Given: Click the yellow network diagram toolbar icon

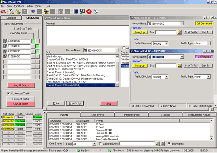Looking at the screenshot, I should (46, 12).
